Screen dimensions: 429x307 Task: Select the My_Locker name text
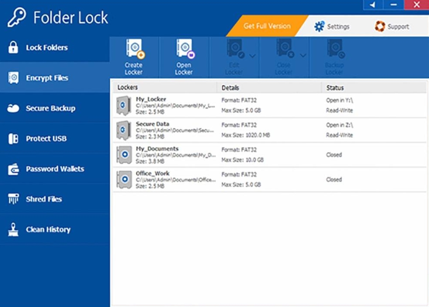(x=151, y=99)
